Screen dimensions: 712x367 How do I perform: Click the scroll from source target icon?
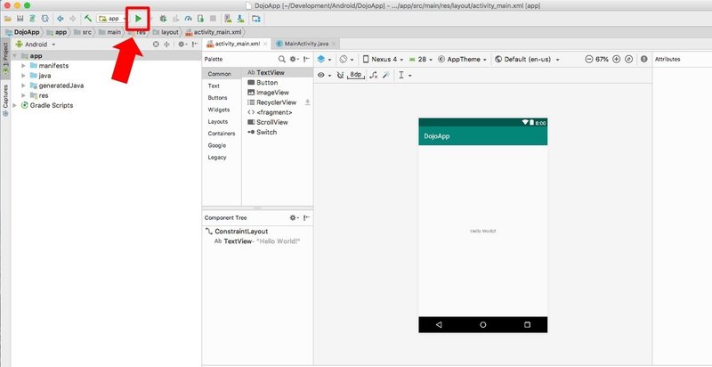tap(157, 45)
